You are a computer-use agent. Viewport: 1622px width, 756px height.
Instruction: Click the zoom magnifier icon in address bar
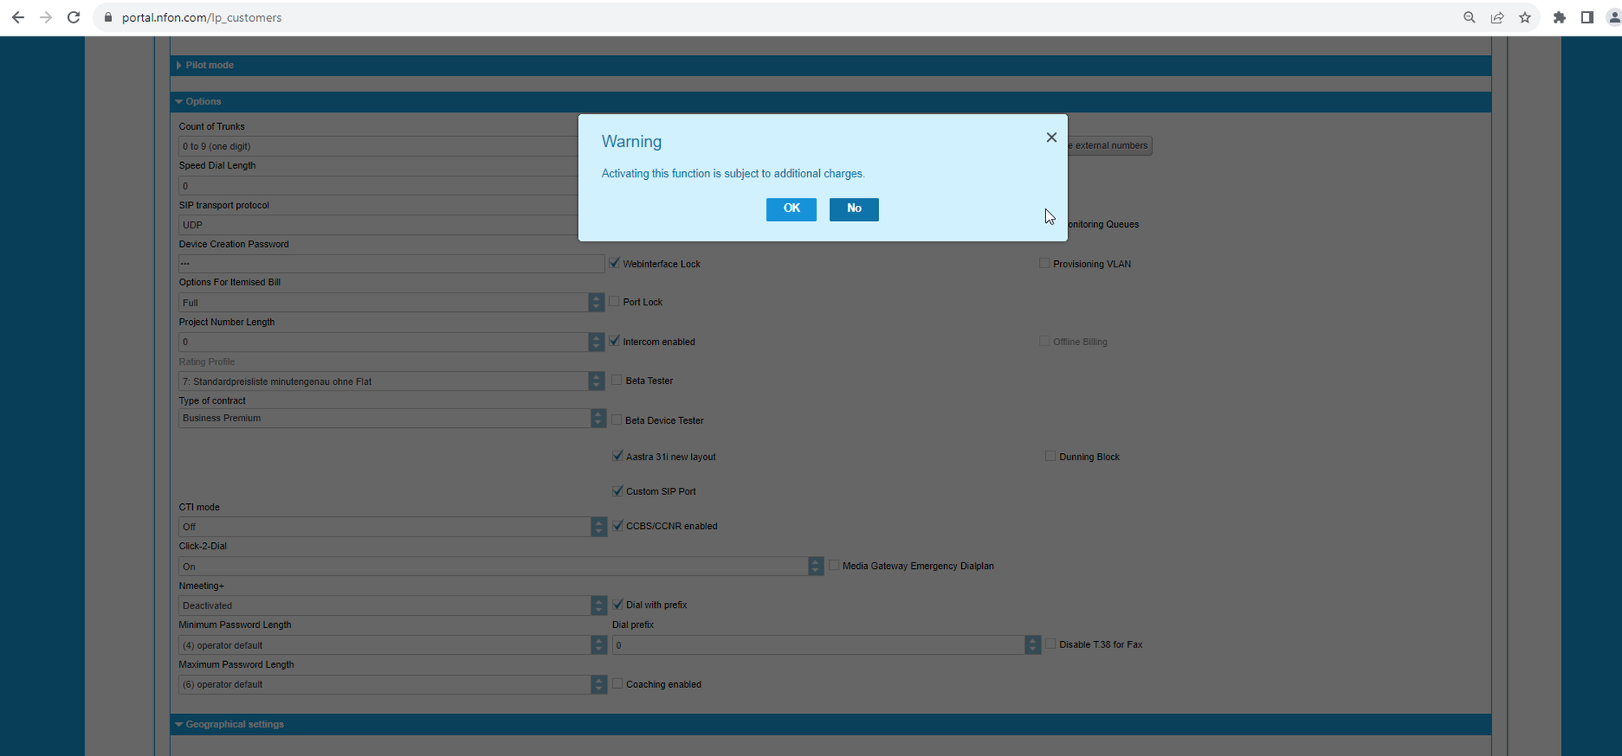coord(1469,17)
